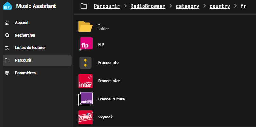Click the Skyrock station logo
This screenshot has width=256, height=127.
pos(85,117)
